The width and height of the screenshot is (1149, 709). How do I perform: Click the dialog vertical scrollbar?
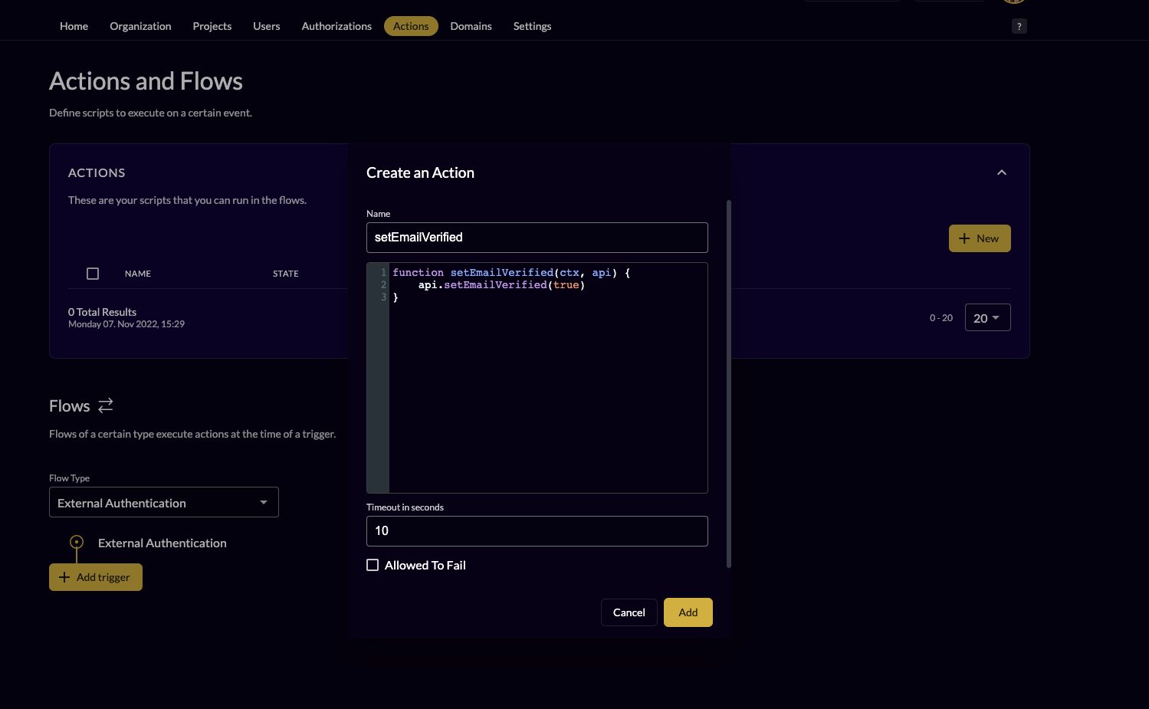coord(728,383)
